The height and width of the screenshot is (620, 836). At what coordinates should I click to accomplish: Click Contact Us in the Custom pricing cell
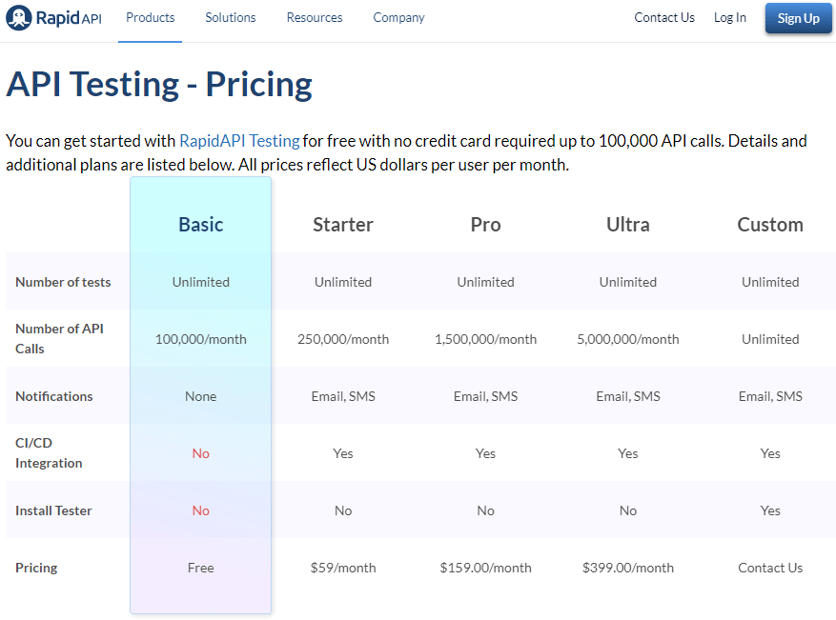770,568
